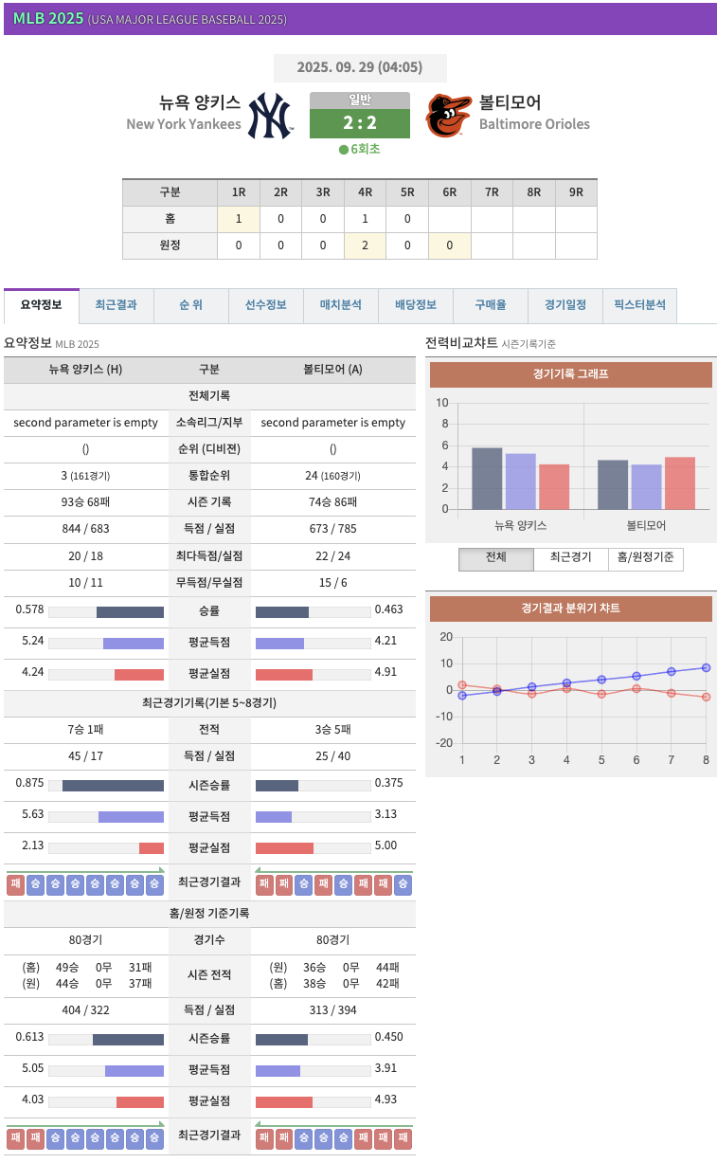The width and height of the screenshot is (717, 1163).
Task: Select the 전체 chart filter
Action: click(x=495, y=558)
